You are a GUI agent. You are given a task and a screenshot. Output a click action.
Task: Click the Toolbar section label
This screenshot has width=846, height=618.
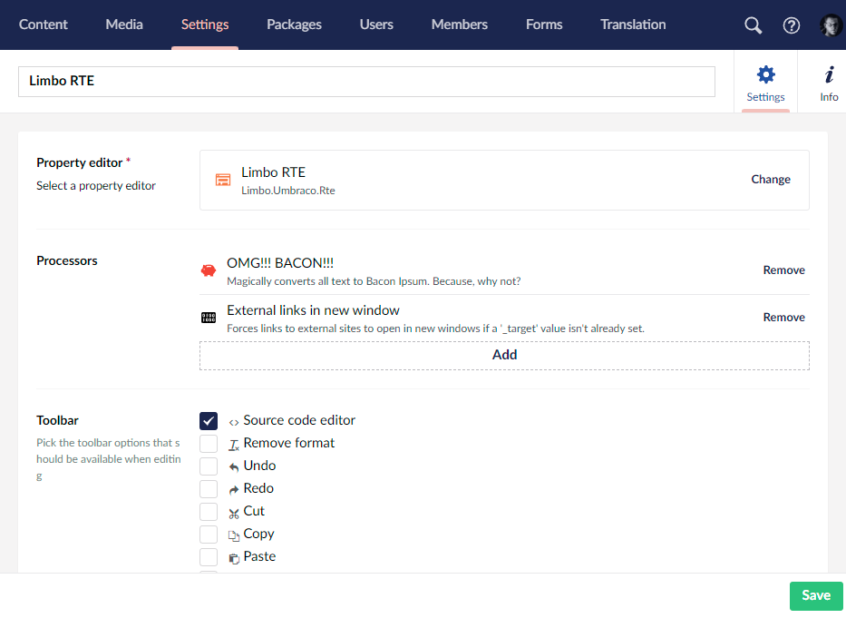[x=57, y=421]
